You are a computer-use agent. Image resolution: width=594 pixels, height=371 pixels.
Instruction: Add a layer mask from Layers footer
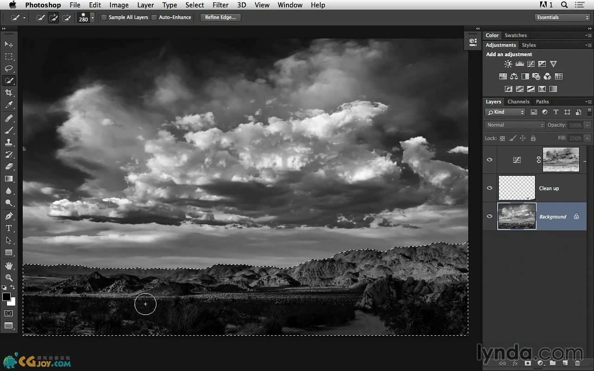tap(528, 363)
